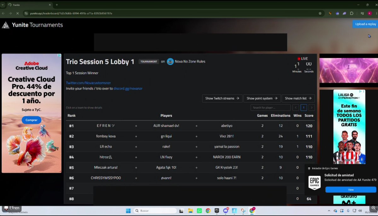Click View on the Epic Games friend request
378x216 pixels.
coord(351,190)
